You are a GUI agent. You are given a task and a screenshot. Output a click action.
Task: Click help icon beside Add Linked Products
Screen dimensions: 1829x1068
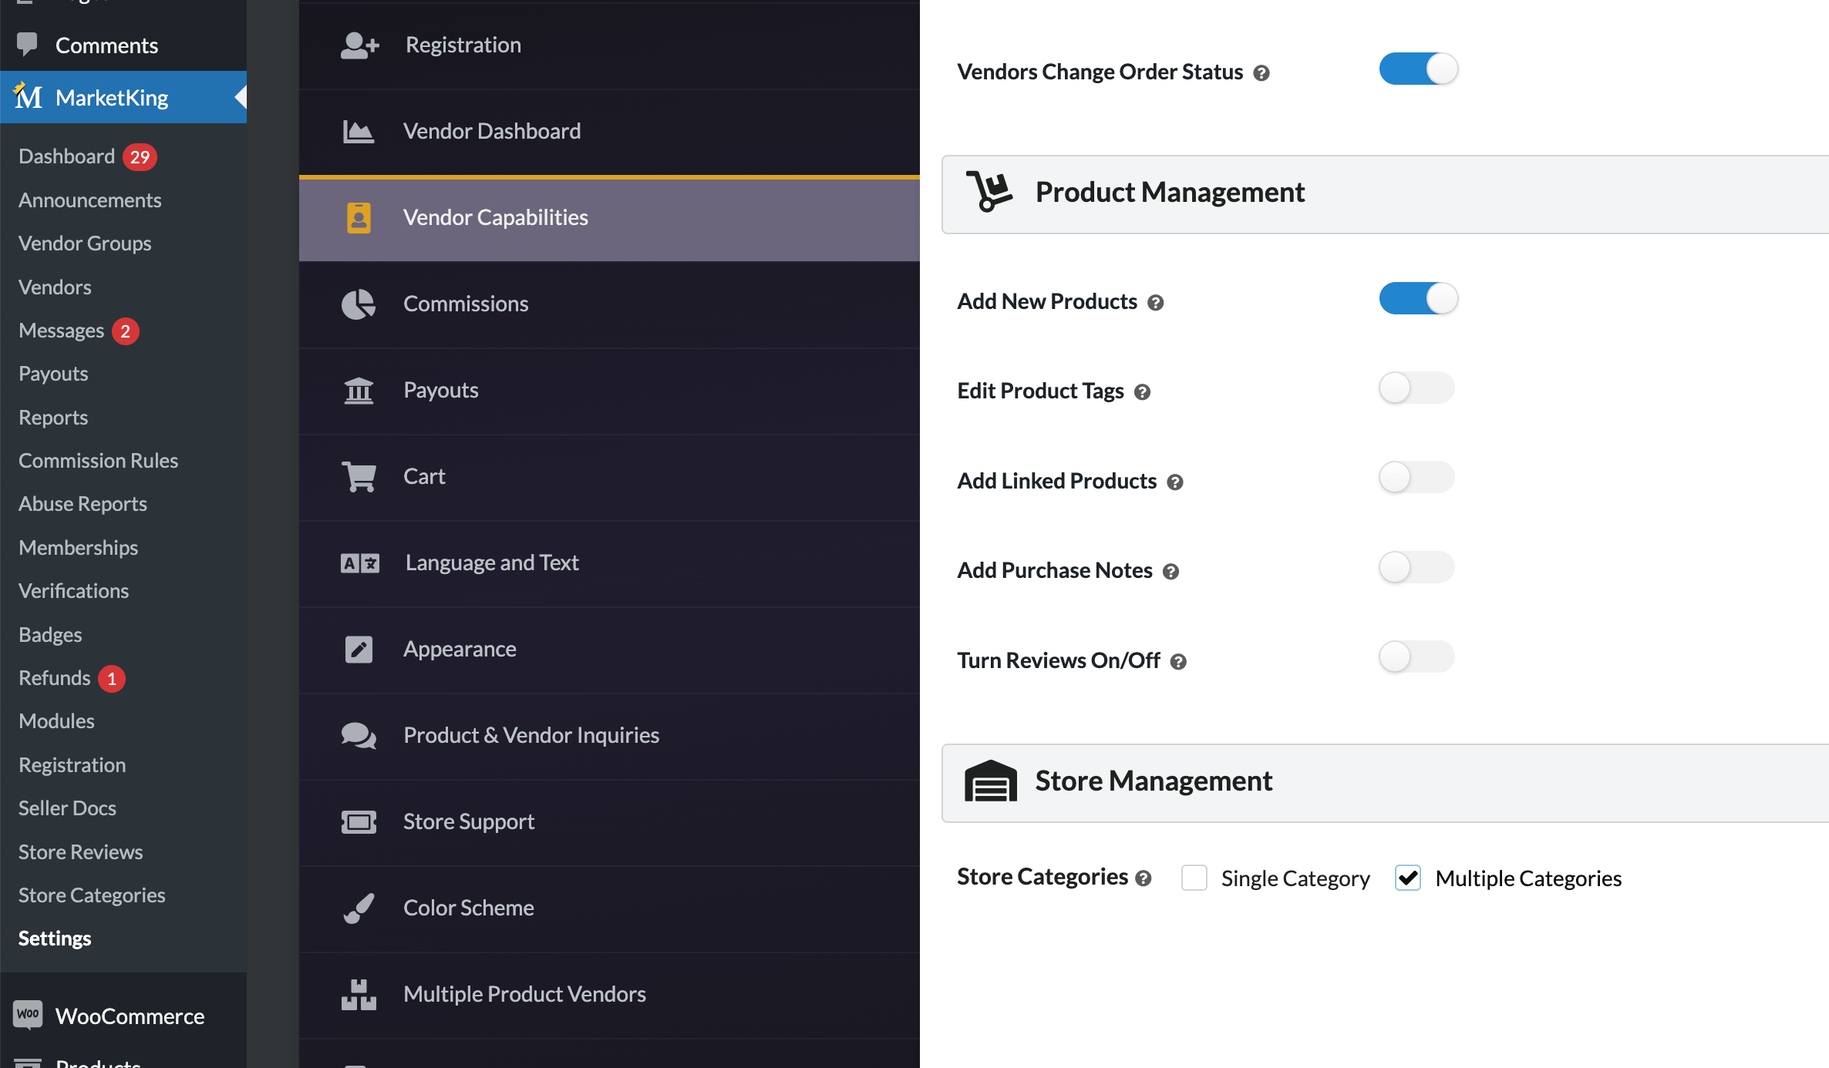point(1175,482)
